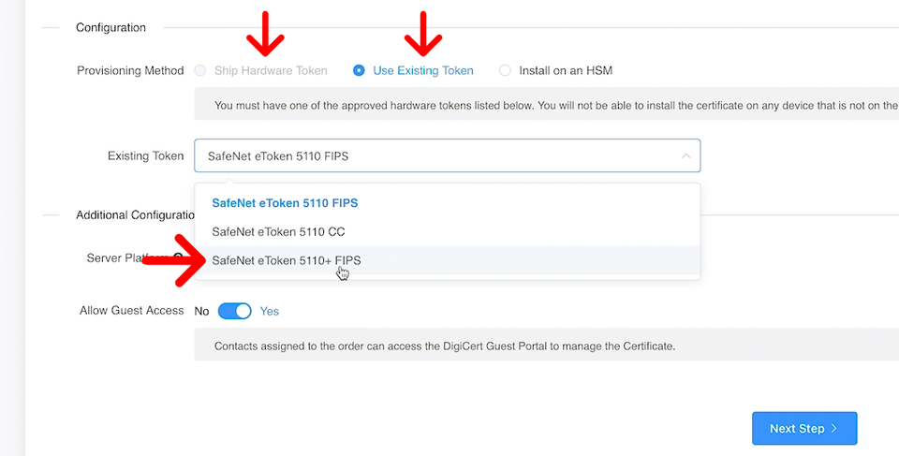Toggle the Allow Guest Access switch
This screenshot has height=456, width=899.
click(x=234, y=311)
